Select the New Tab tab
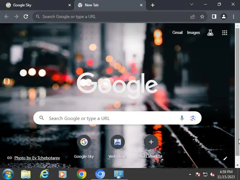Screen dimensions: 240x180 point(110,5)
